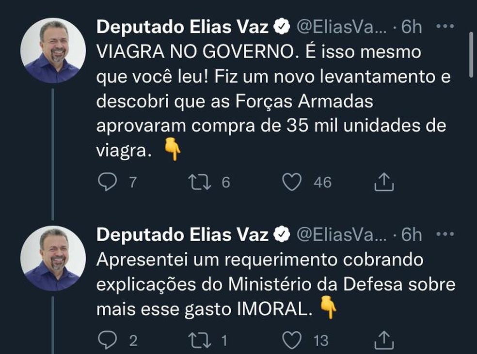Click Deputado Elias Vaz profile picture
The width and height of the screenshot is (477, 354).
click(53, 48)
